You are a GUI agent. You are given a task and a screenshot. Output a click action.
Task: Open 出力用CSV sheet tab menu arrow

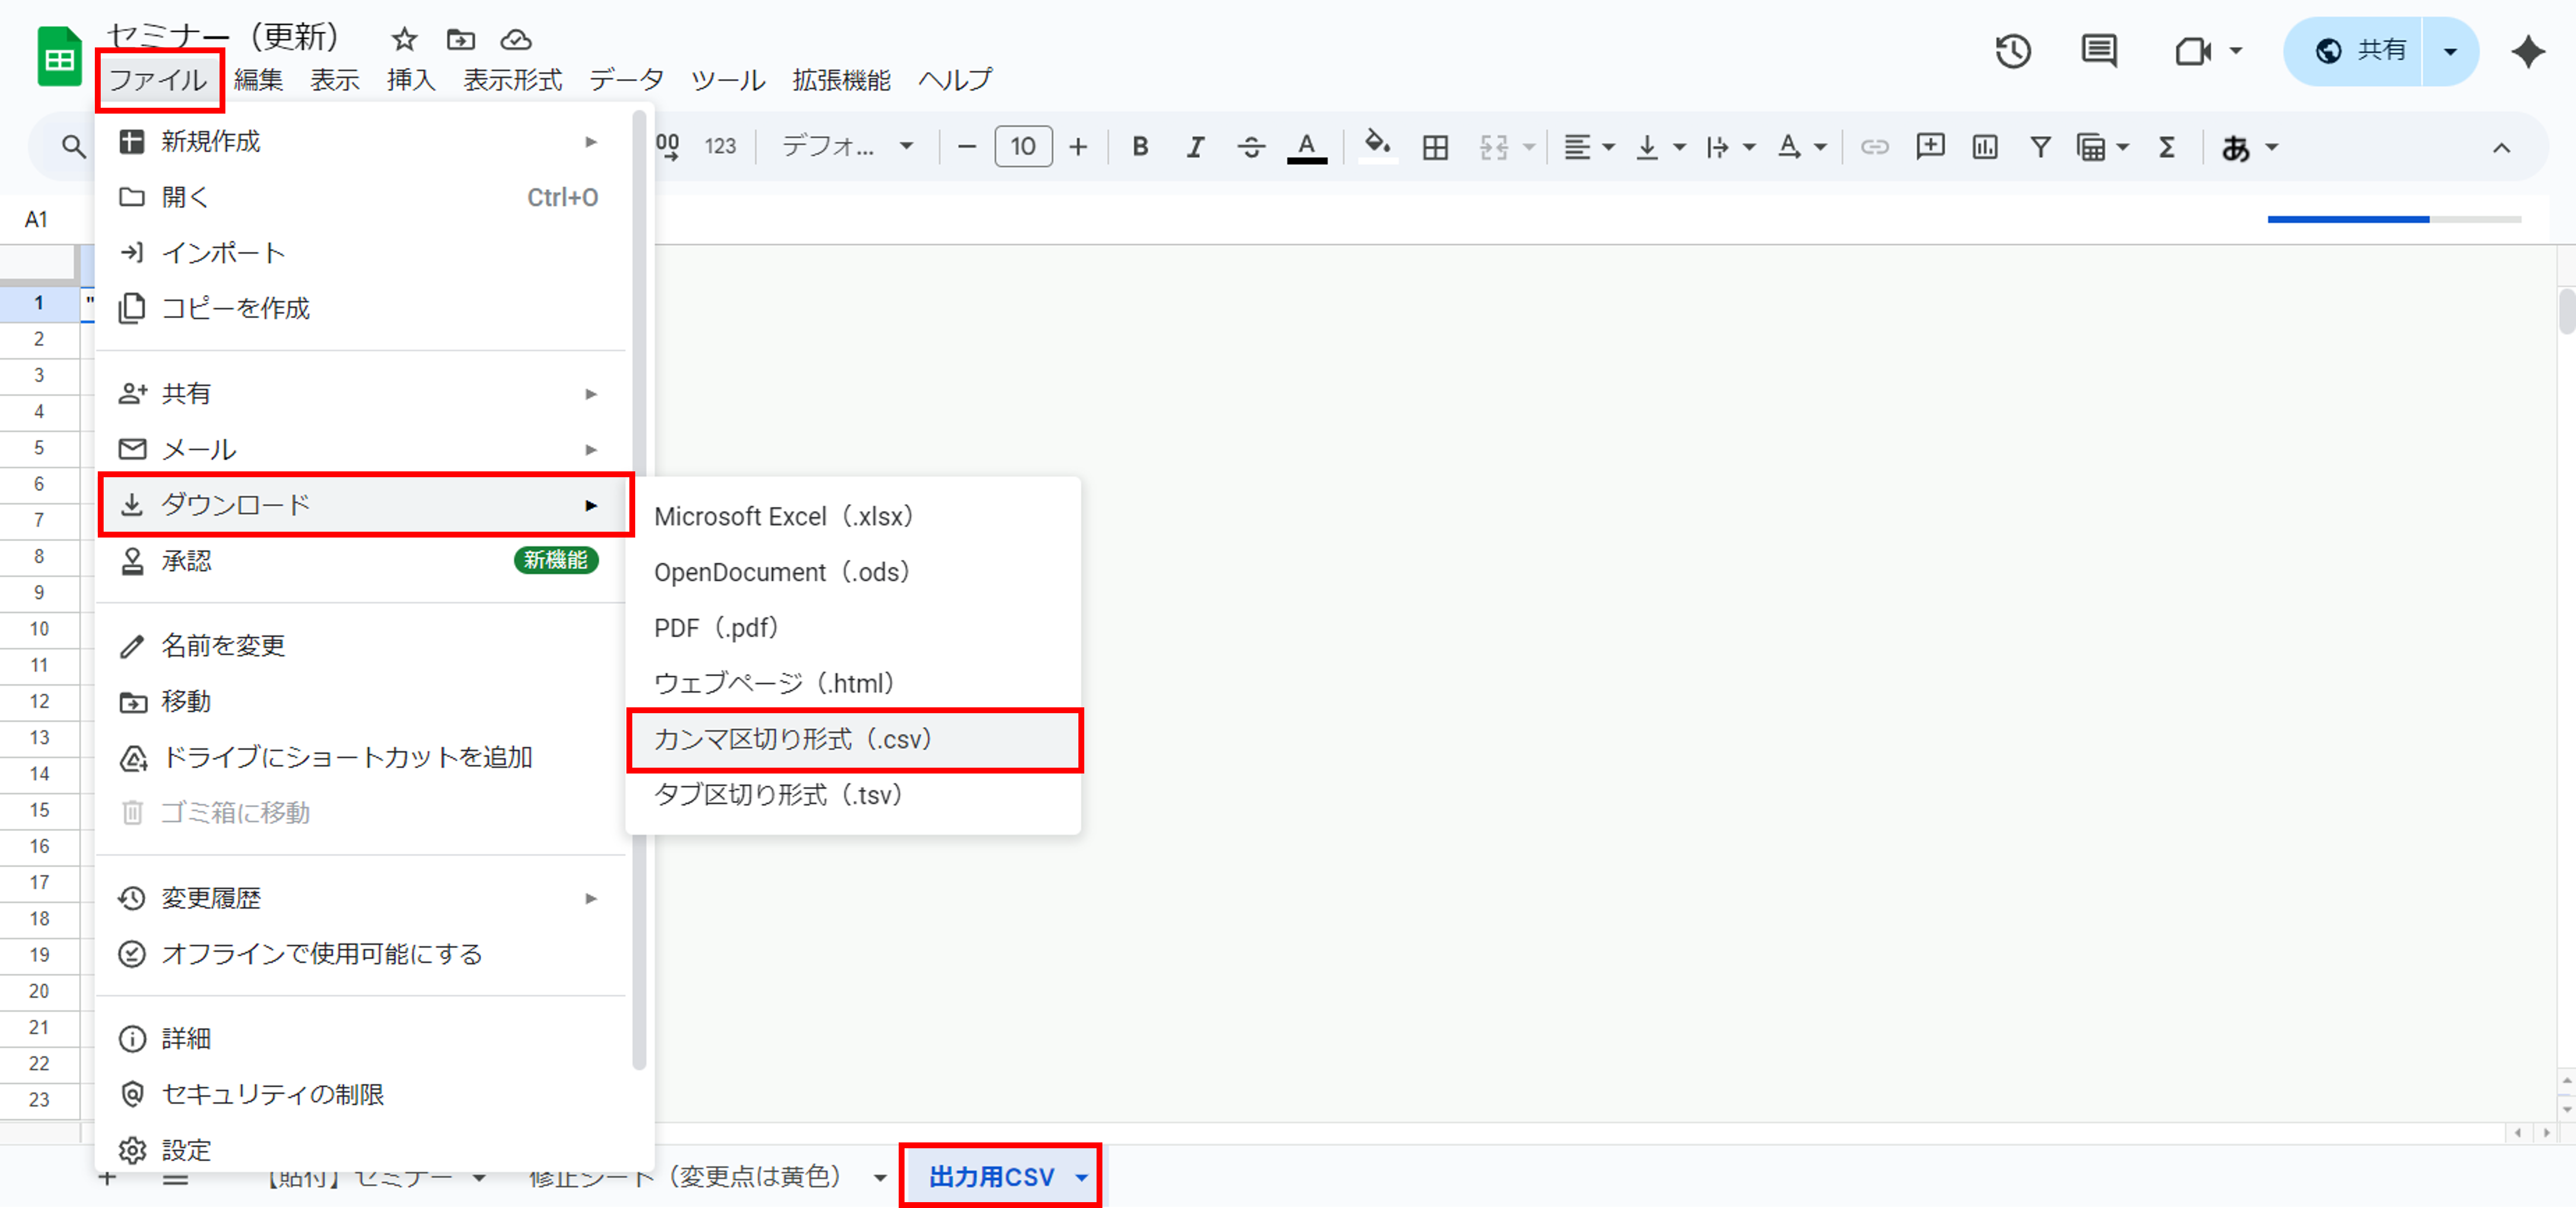(1081, 1177)
